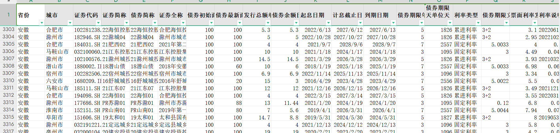
Task: Click the start date cell 2021/9/7
Action: tap(315, 44)
